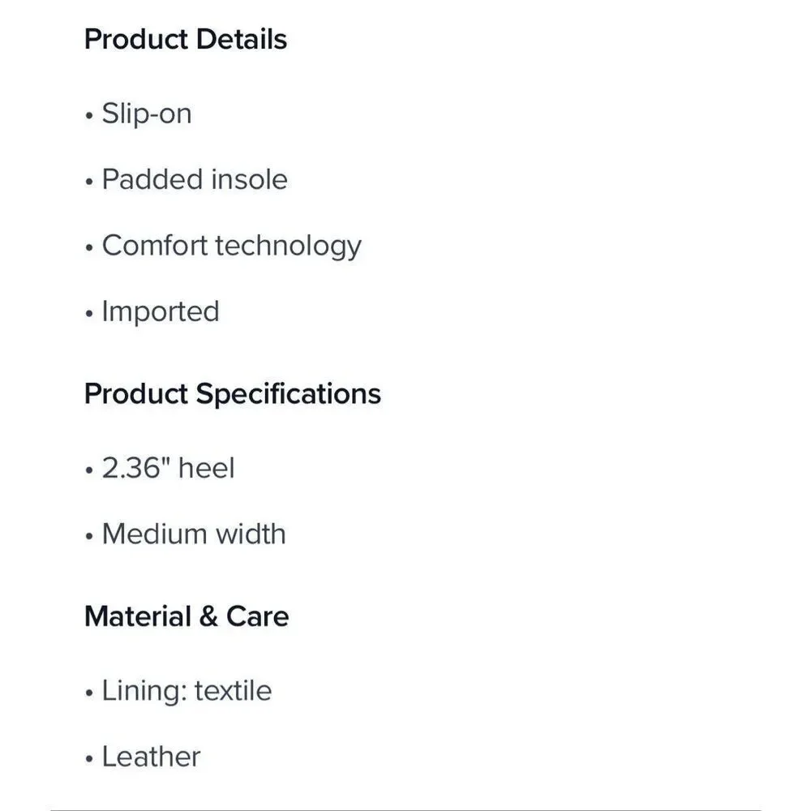Click the bullet point before Lining: textile
Viewport: 811px width, 811px height.
tap(89, 693)
